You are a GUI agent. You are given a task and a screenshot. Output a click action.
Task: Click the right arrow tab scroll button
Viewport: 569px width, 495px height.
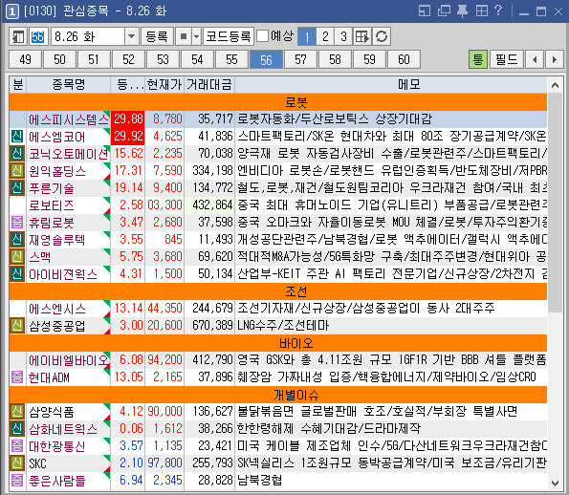coord(554,59)
